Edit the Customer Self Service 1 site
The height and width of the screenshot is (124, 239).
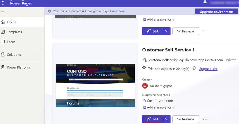(x=152, y=119)
